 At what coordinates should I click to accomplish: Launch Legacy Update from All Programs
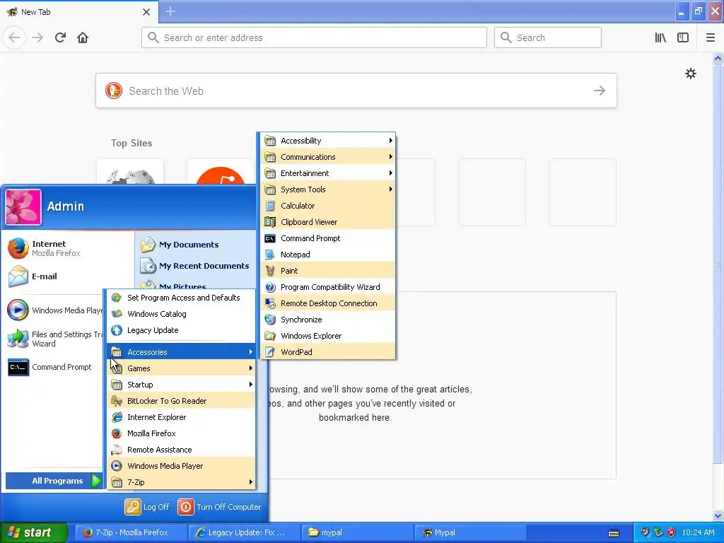[181, 330]
